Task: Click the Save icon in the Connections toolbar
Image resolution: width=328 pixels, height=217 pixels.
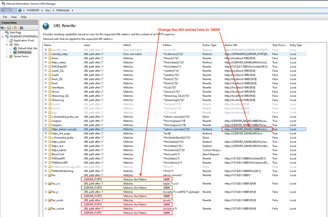Action: [9, 28]
